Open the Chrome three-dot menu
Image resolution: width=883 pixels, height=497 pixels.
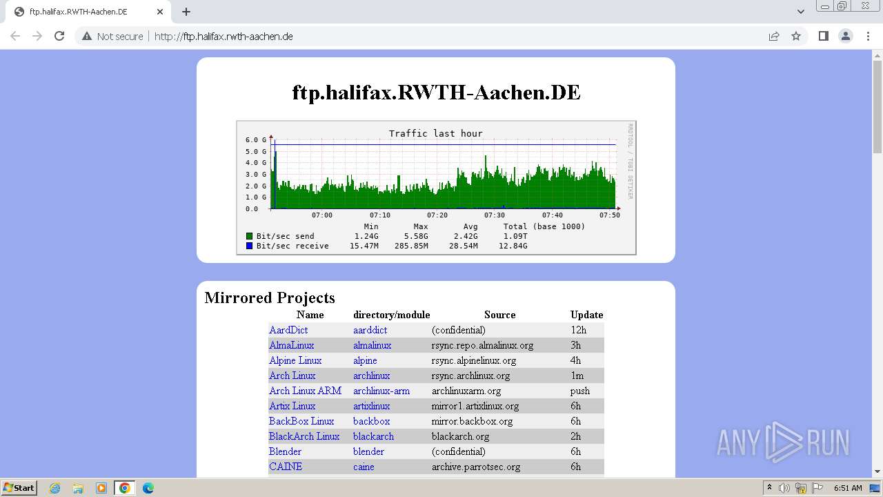click(868, 36)
